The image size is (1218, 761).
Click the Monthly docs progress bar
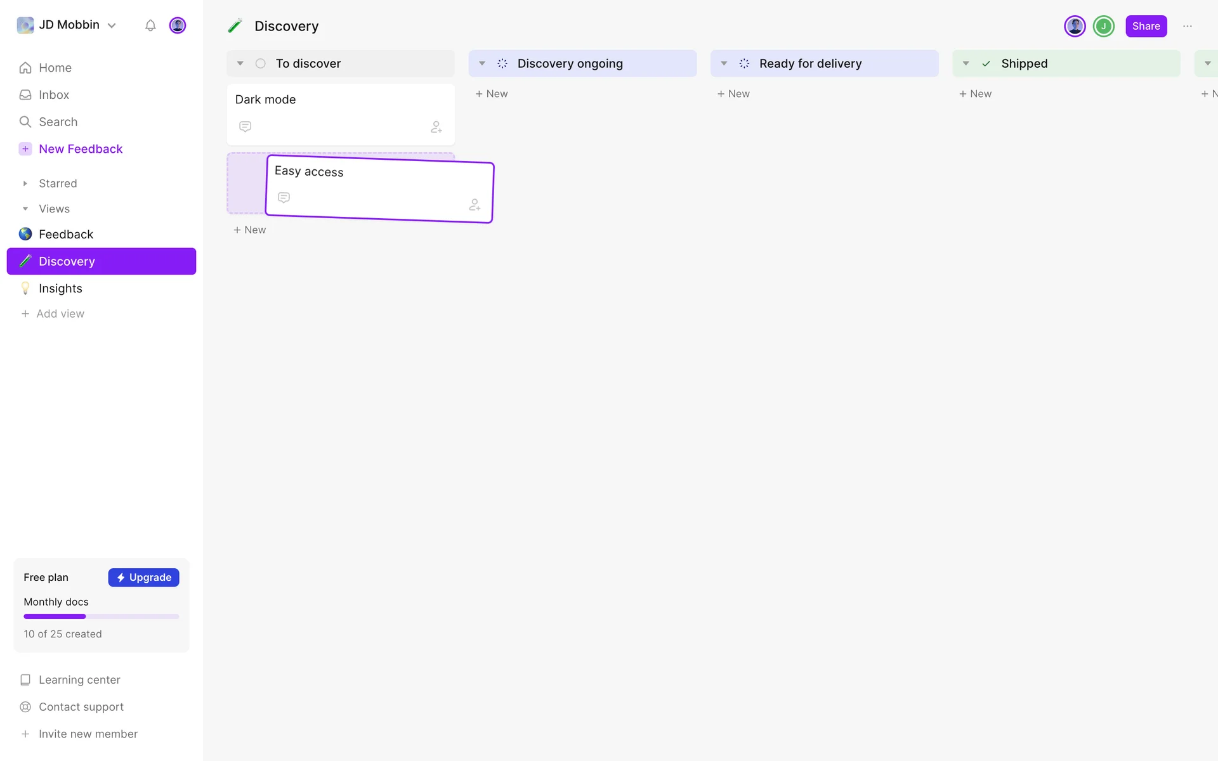coord(101,616)
